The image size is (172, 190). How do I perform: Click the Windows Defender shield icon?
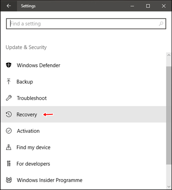coord(9,65)
